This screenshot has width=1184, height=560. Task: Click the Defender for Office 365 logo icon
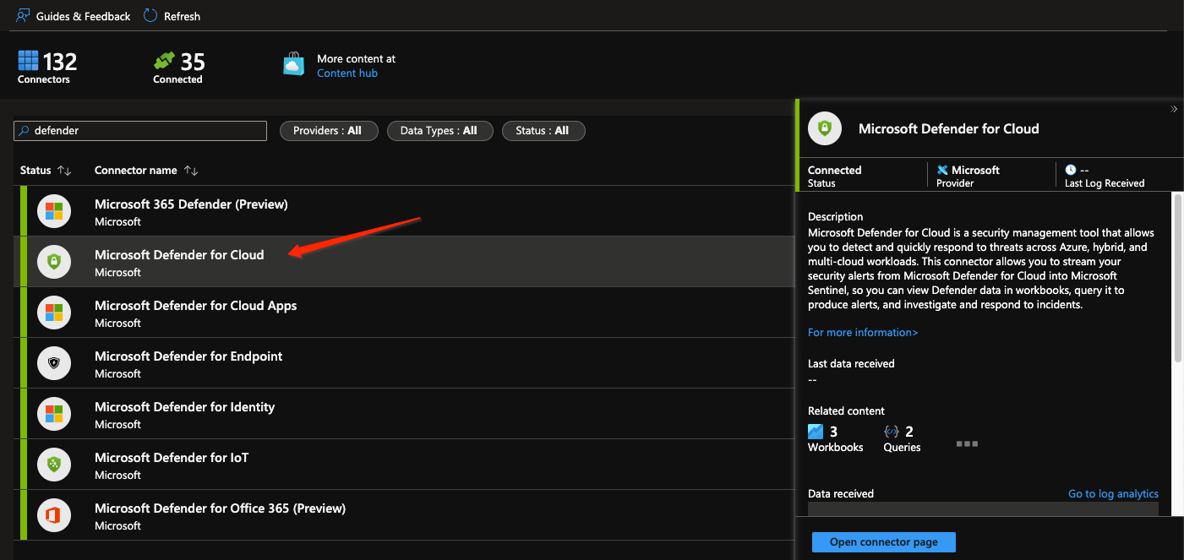point(54,515)
